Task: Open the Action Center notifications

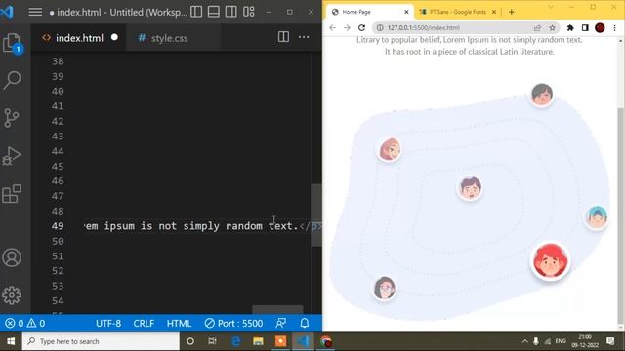Action: point(610,341)
